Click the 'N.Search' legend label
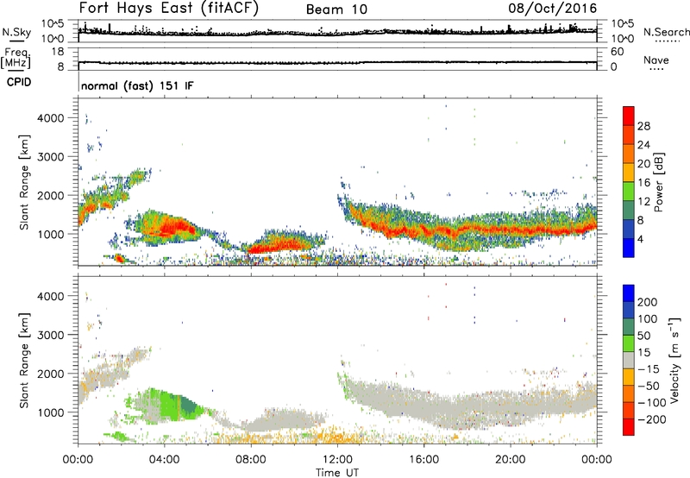690x478 pixels. click(x=667, y=32)
